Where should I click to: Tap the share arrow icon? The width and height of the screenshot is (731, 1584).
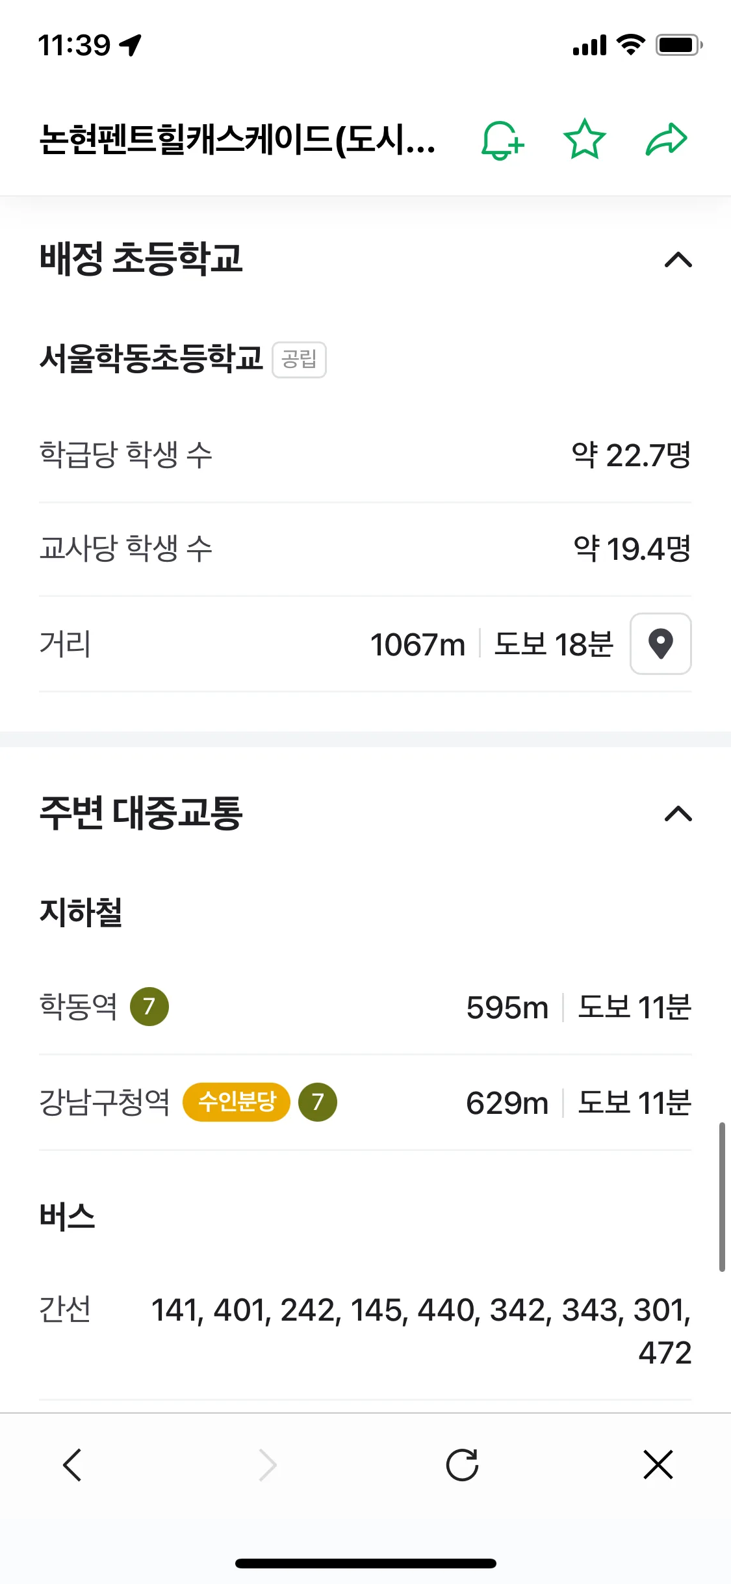(667, 139)
